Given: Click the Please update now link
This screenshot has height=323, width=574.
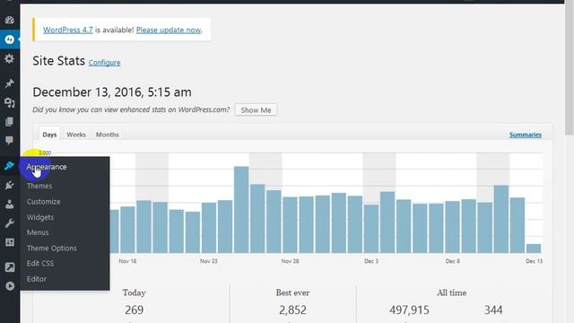Looking at the screenshot, I should (x=169, y=30).
